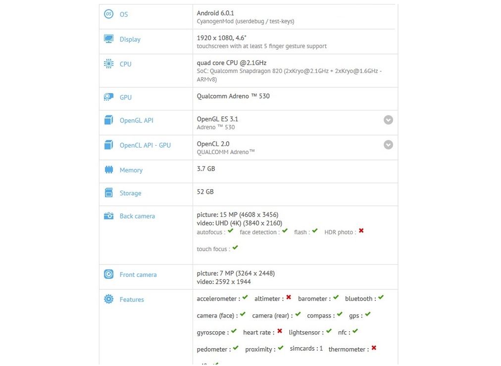Click the Back camera icon
This screenshot has width=501, height=366.
[108, 216]
